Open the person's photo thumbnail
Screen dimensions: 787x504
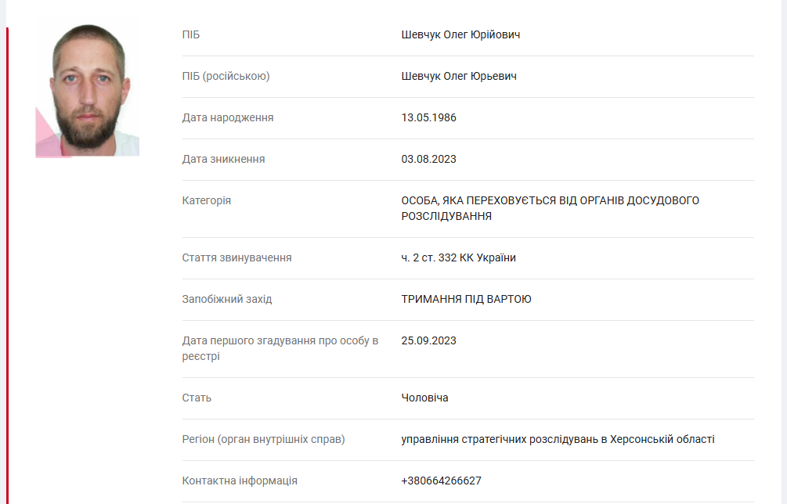point(88,88)
